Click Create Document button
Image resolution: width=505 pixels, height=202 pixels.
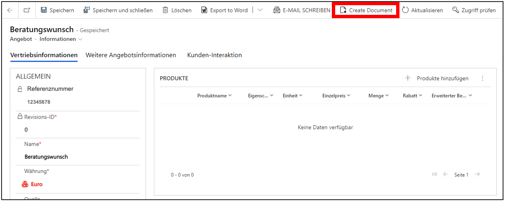coord(366,10)
